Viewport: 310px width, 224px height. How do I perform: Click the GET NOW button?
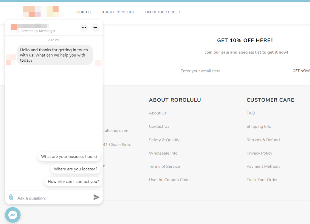(x=301, y=71)
